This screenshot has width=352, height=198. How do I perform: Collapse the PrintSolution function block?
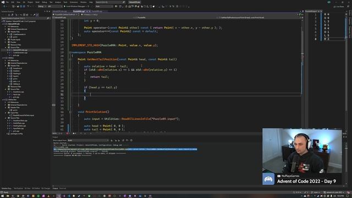[70, 112]
